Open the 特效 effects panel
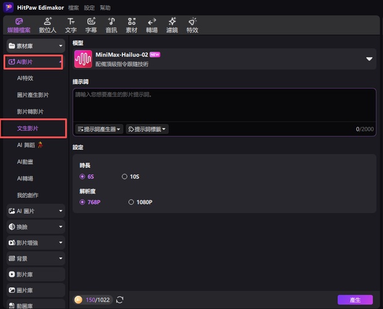This screenshot has height=309, width=383. [x=192, y=25]
